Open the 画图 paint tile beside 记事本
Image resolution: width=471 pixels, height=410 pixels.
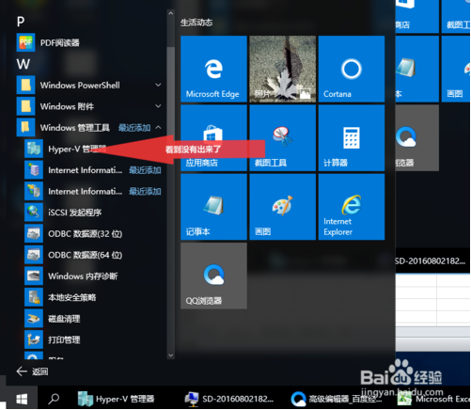pyautogui.click(x=283, y=207)
